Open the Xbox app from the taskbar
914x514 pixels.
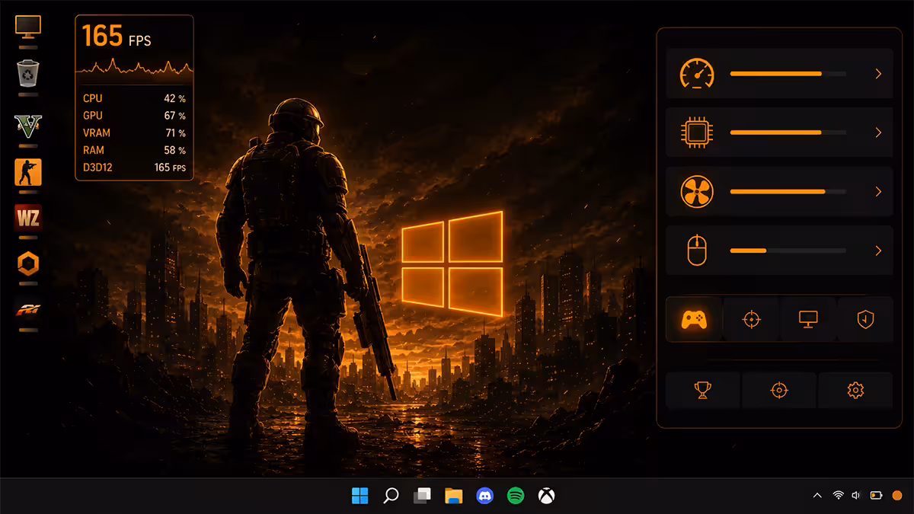point(546,496)
